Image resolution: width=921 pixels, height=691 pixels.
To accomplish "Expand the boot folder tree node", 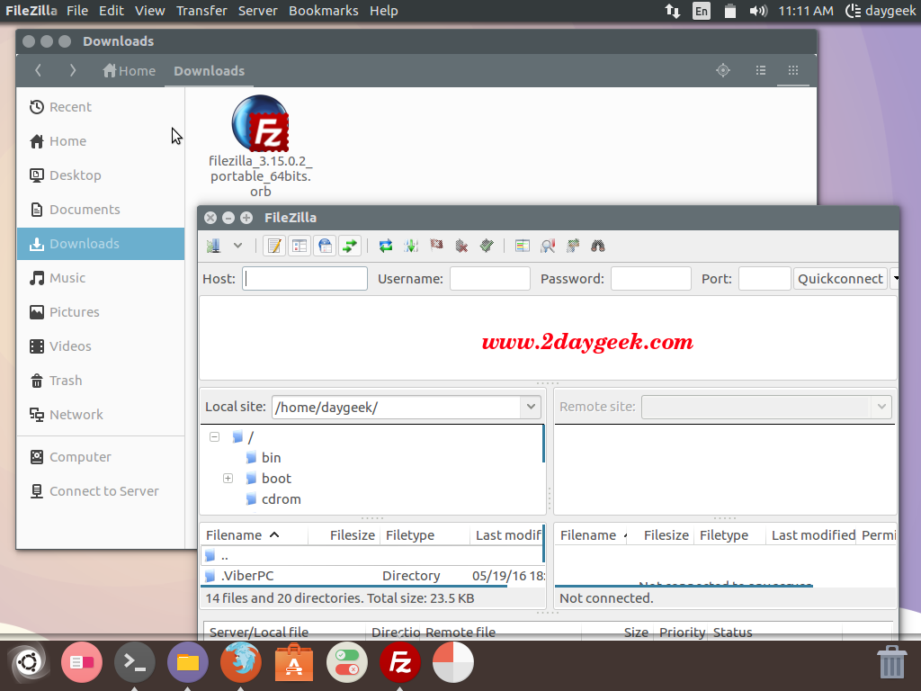I will click(x=228, y=479).
